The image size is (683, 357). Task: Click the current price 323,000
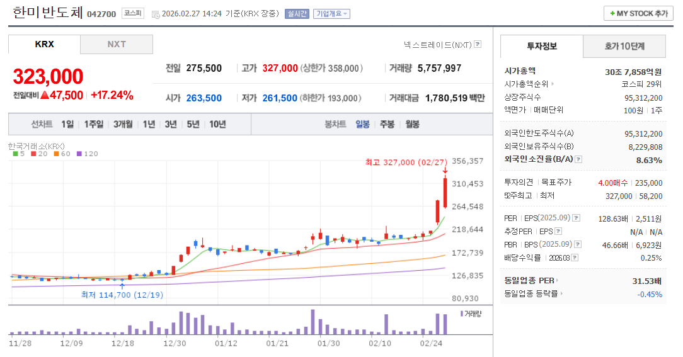click(x=48, y=77)
